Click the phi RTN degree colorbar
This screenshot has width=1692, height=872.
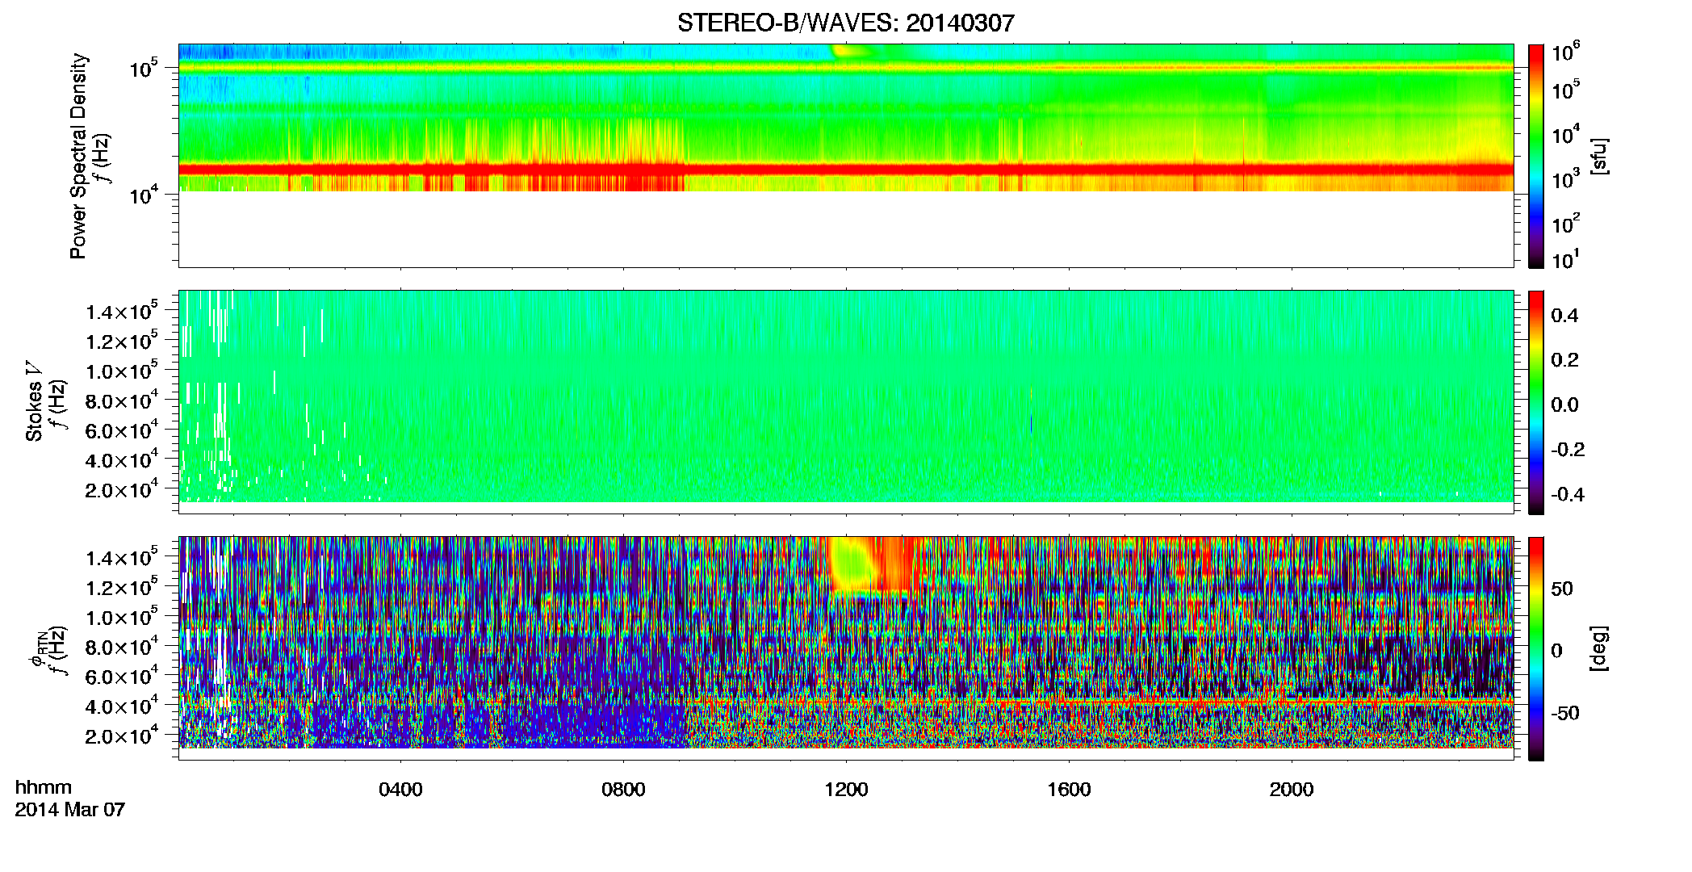point(1536,648)
